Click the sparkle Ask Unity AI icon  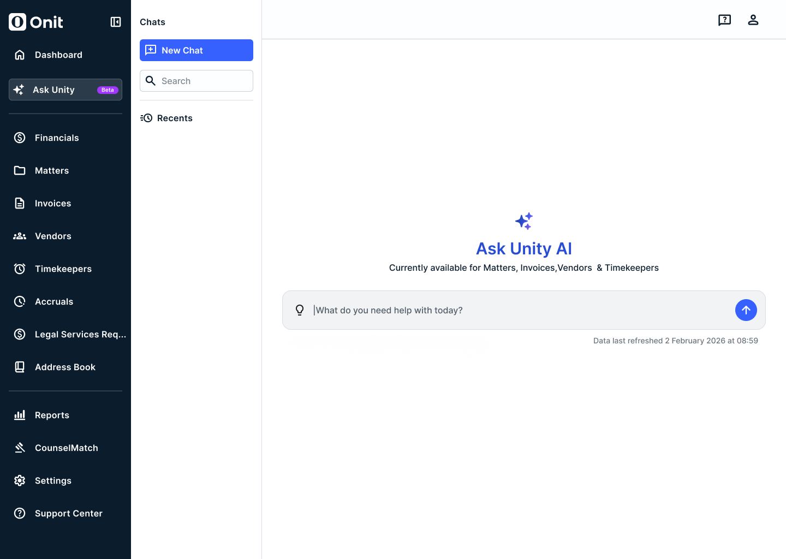(523, 221)
